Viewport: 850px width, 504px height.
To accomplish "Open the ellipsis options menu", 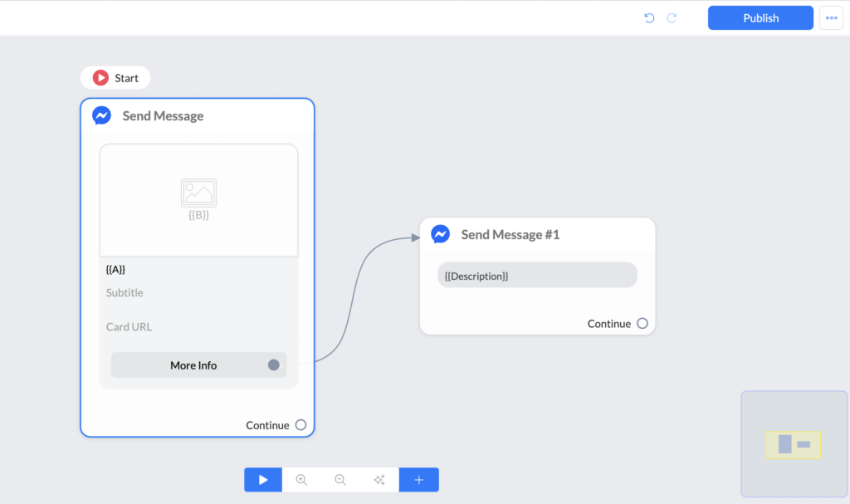I will click(x=831, y=17).
